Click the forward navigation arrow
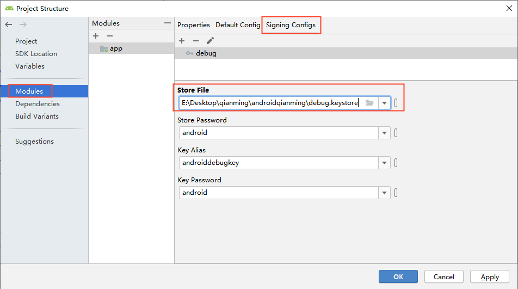Screen dimensions: 518x289 (x=23, y=24)
